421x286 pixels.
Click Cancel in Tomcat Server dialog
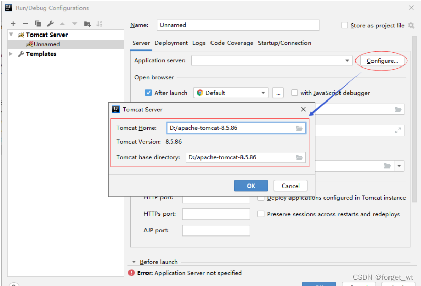click(290, 186)
